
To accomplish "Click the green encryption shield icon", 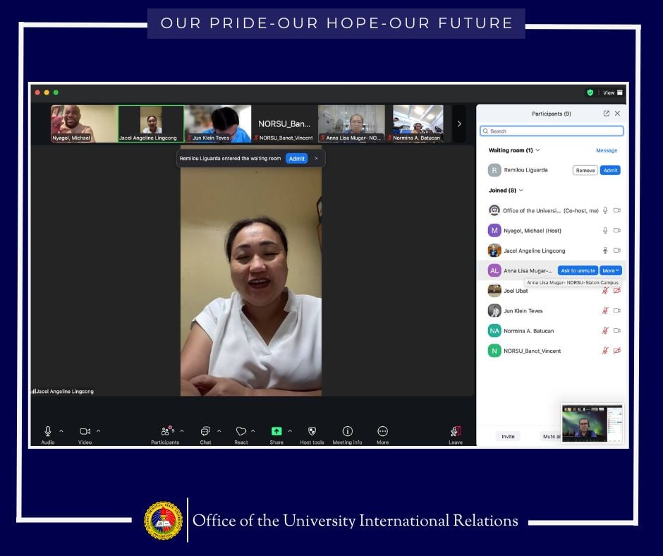I will (590, 92).
